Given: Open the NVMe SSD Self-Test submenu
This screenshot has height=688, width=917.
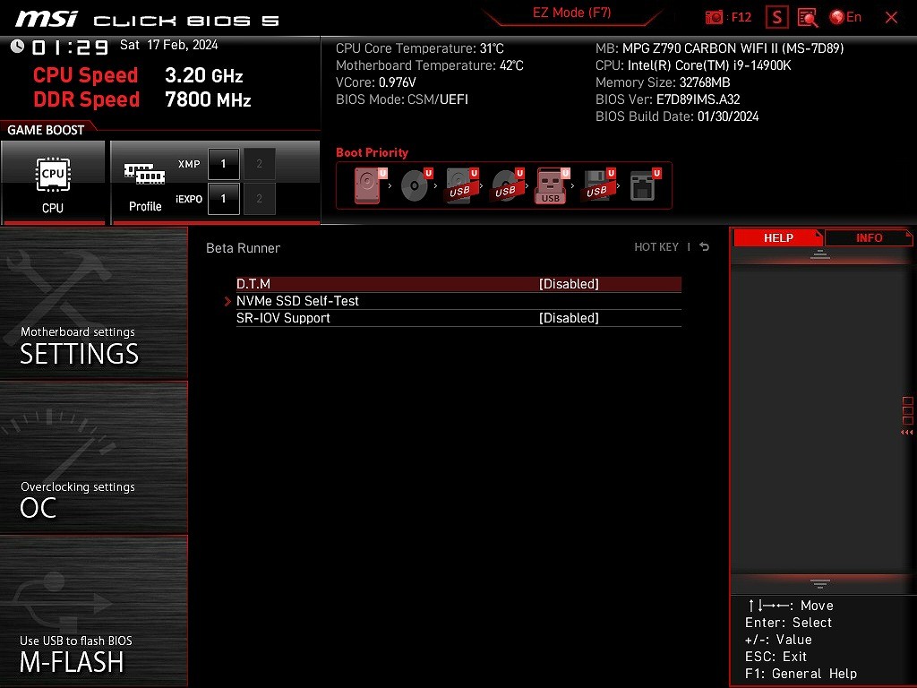Looking at the screenshot, I should pyautogui.click(x=458, y=301).
